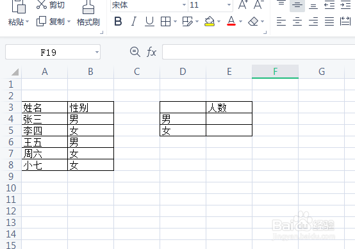
Task: Click the distributed alignment icon
Action: [345, 21]
